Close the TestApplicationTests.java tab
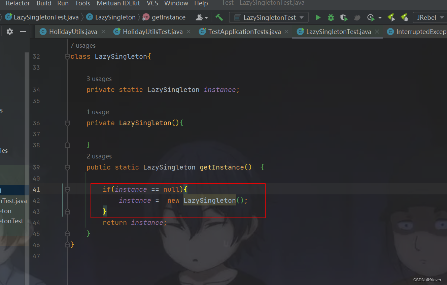447x285 pixels. coord(286,32)
